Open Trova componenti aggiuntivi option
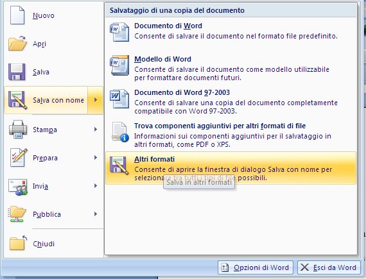This screenshot has width=366, height=279. coord(231,135)
